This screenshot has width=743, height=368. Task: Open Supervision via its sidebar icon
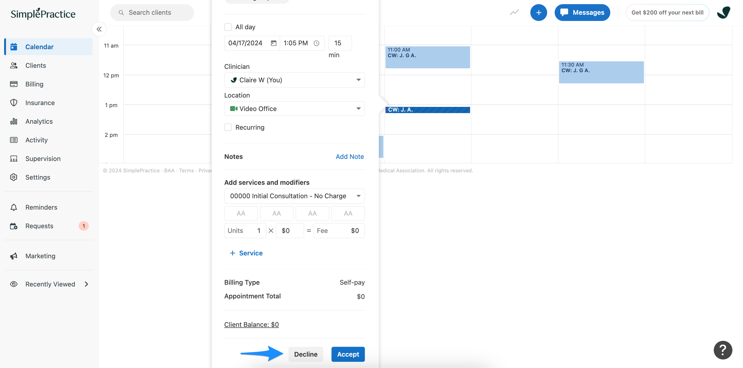[x=13, y=158]
